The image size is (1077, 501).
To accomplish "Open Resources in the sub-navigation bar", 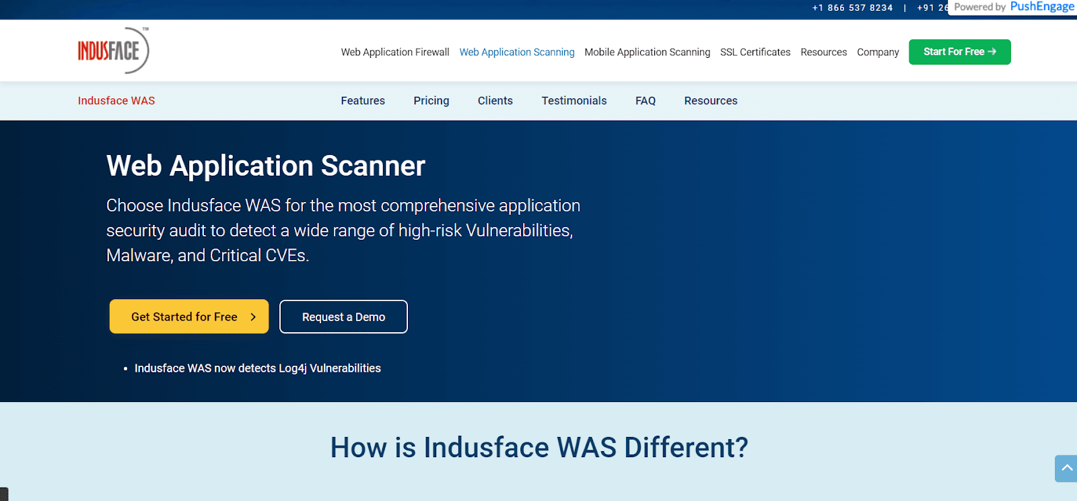I will (711, 100).
